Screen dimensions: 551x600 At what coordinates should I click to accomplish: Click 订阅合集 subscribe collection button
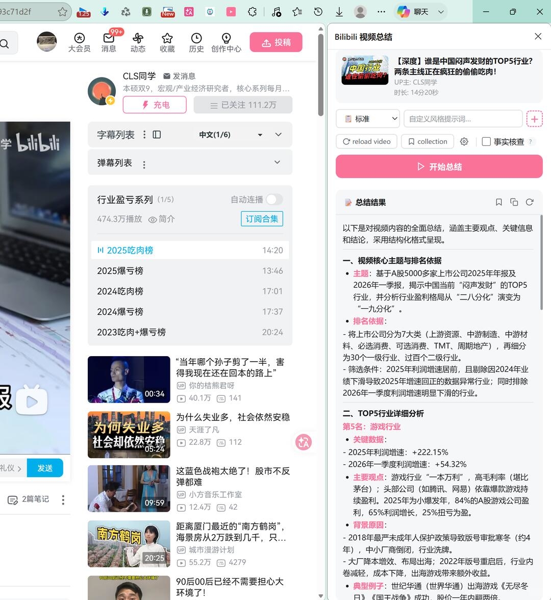click(262, 219)
